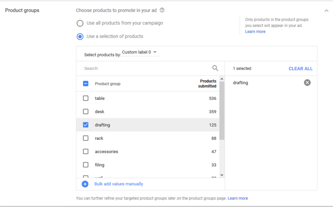
Task: Uncheck the 'drafting' product group
Action: click(x=85, y=125)
